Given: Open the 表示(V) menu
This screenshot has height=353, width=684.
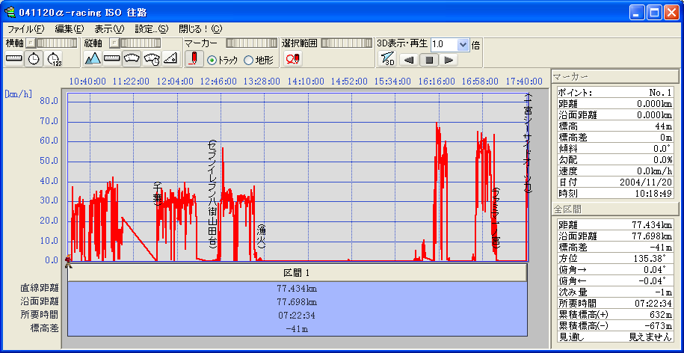Looking at the screenshot, I should (109, 28).
